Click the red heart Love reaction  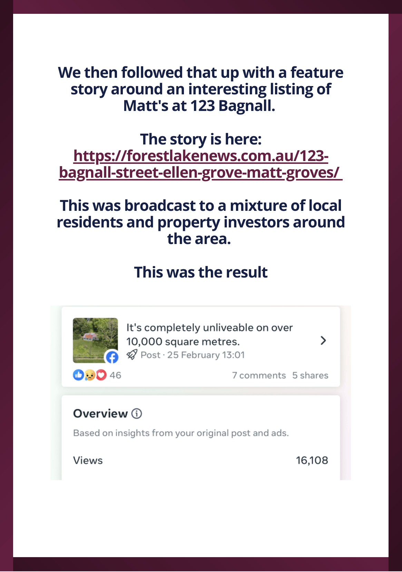pyautogui.click(x=101, y=375)
